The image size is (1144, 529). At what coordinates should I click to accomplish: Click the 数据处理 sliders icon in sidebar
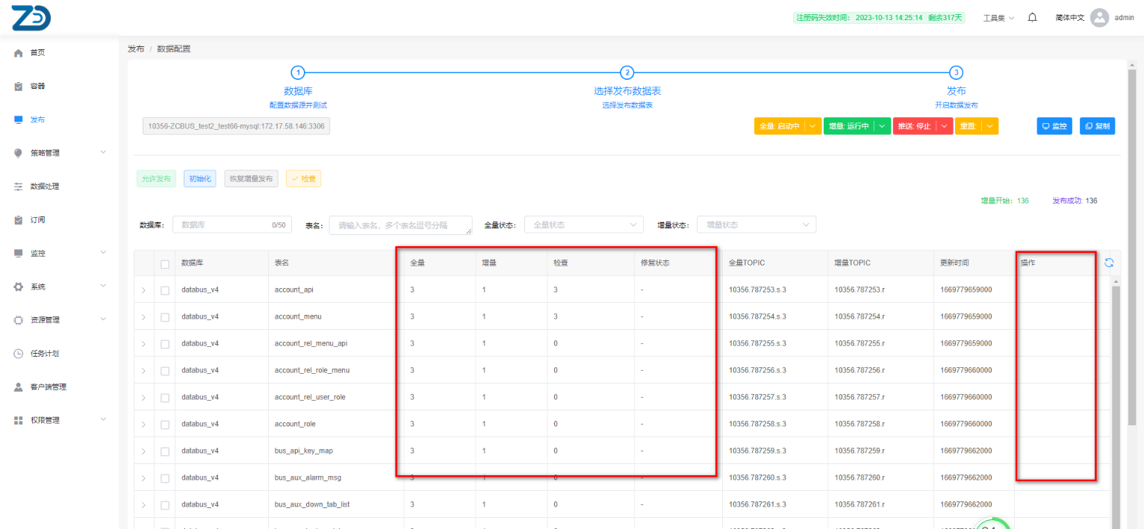pyautogui.click(x=19, y=187)
